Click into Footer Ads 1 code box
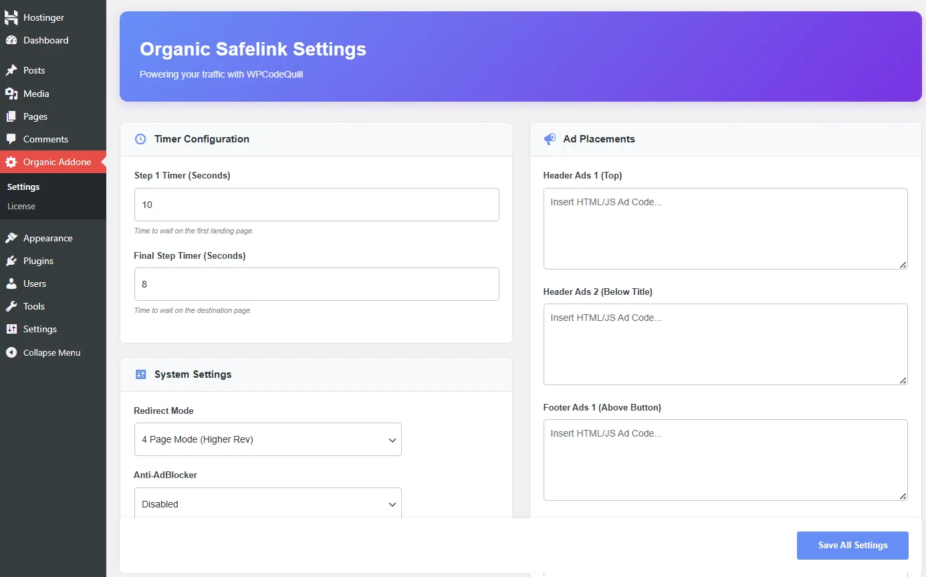This screenshot has height=577, width=926. 725,460
